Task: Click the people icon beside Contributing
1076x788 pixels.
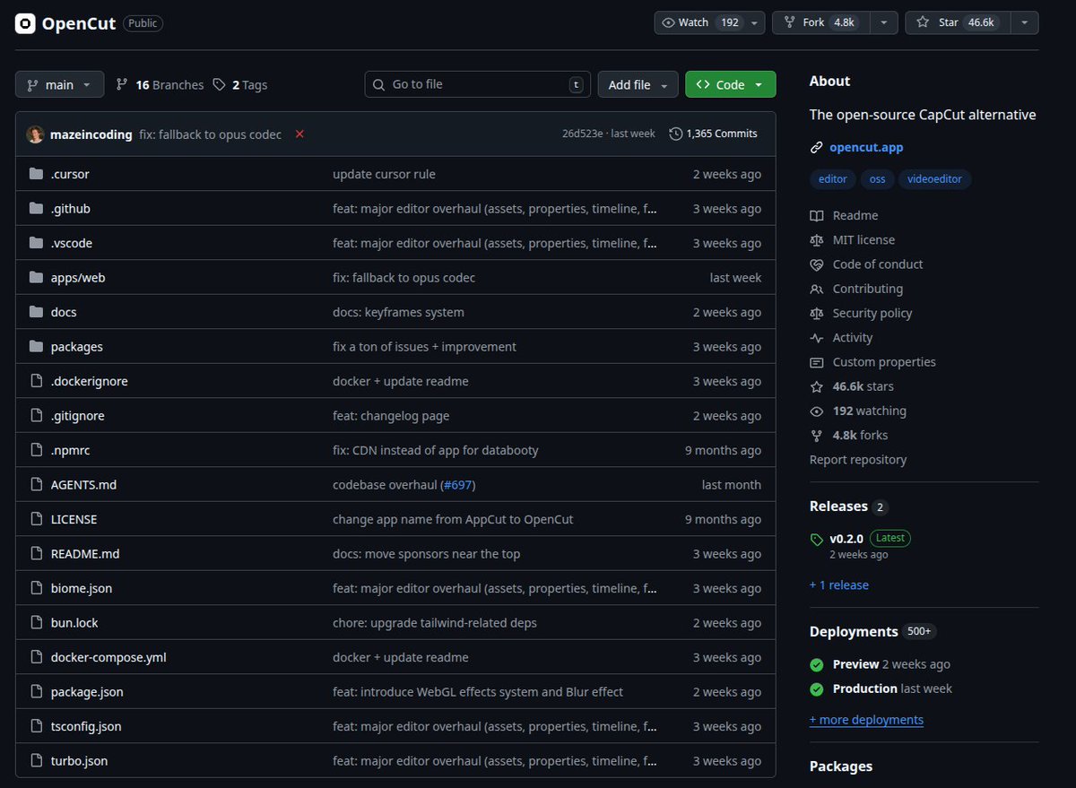Action: coord(816,289)
